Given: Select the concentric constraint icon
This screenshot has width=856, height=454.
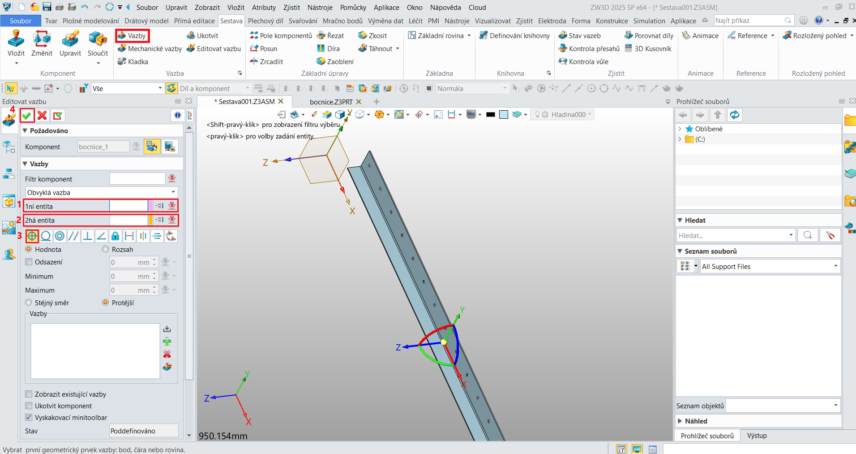Looking at the screenshot, I should tap(60, 236).
